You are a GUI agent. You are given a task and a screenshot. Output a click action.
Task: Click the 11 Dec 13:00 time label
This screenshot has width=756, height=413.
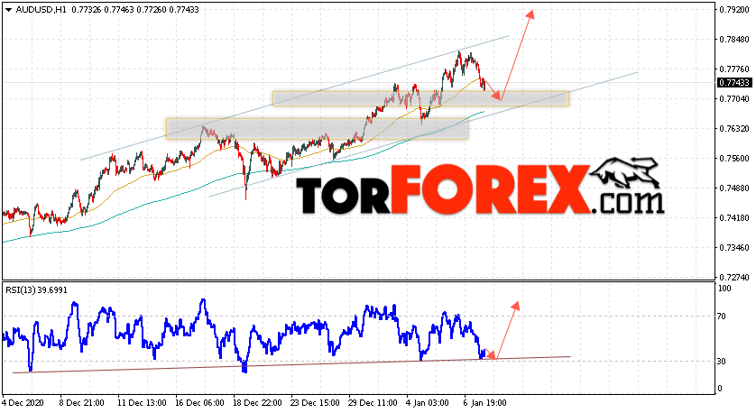[x=142, y=403]
